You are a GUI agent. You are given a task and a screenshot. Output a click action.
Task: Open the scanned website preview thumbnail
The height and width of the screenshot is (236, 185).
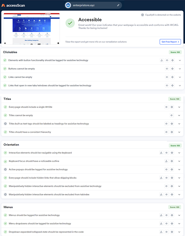click(x=32, y=29)
